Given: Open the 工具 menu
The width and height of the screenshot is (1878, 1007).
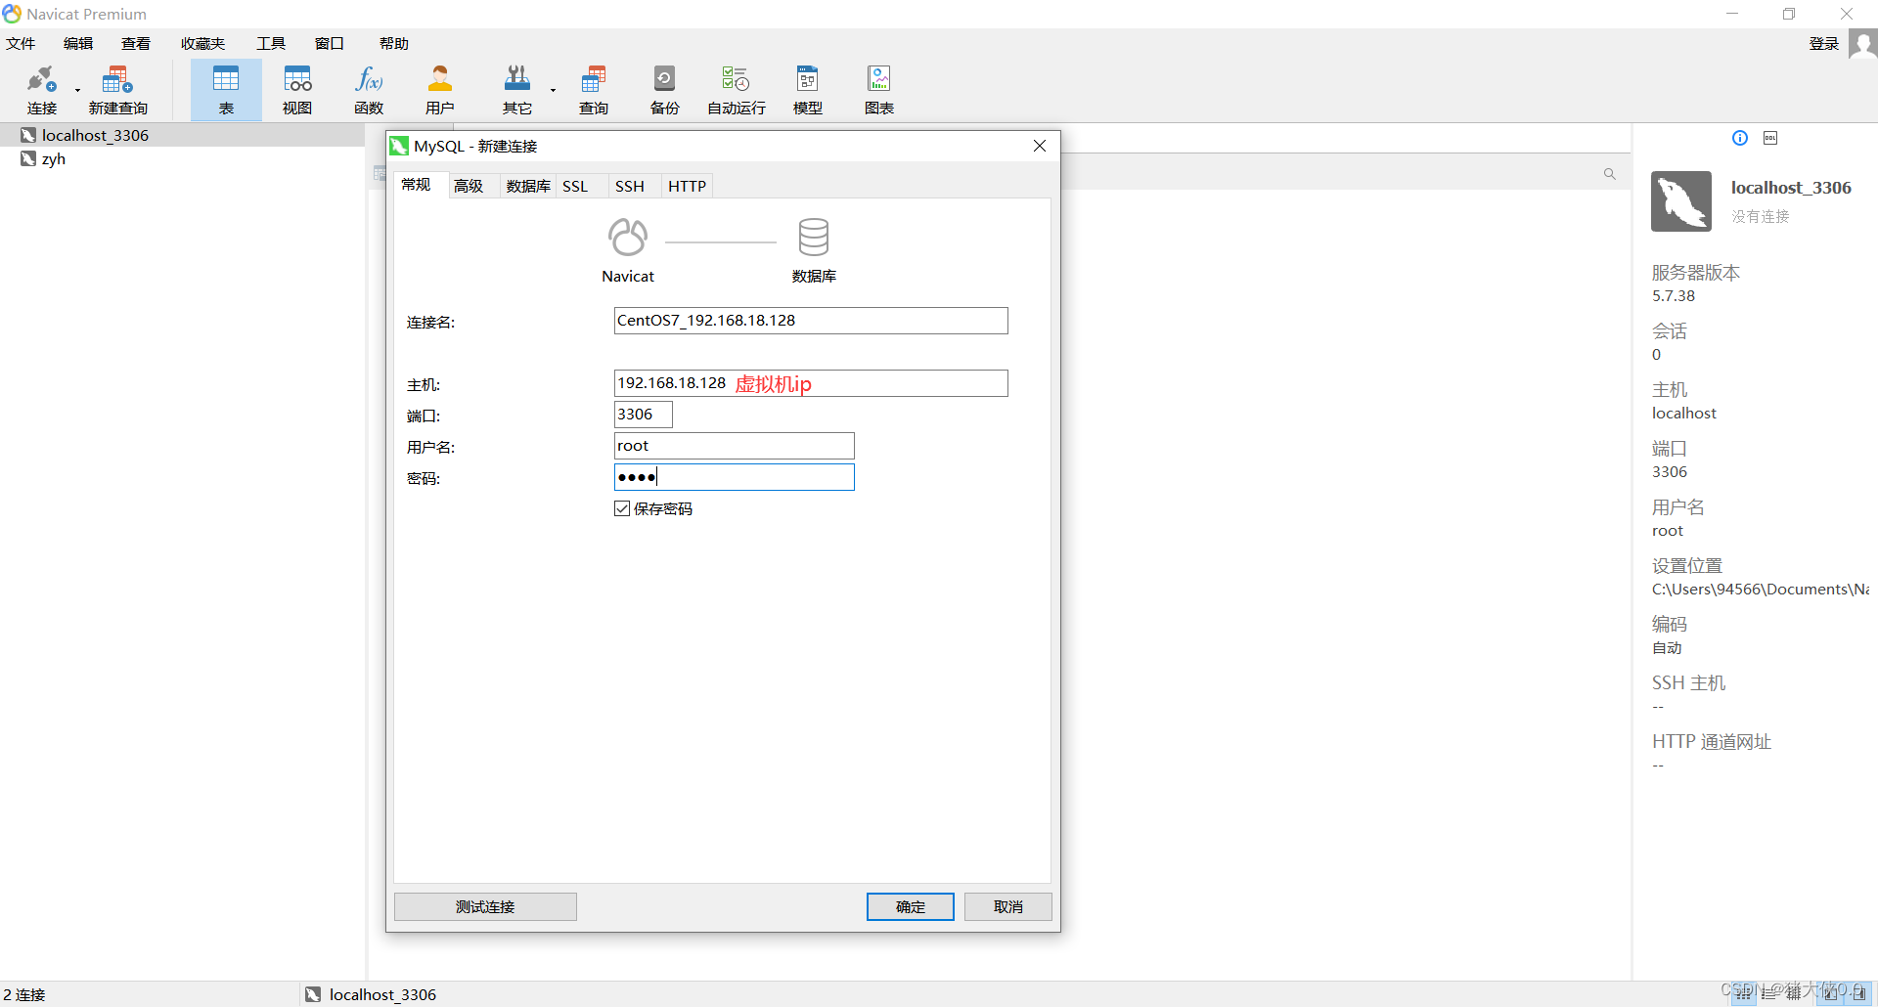Looking at the screenshot, I should pyautogui.click(x=271, y=44).
